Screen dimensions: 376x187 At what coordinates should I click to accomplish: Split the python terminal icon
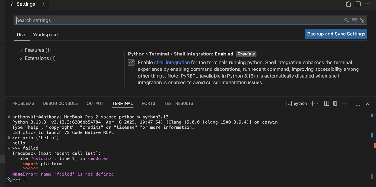click(x=326, y=103)
